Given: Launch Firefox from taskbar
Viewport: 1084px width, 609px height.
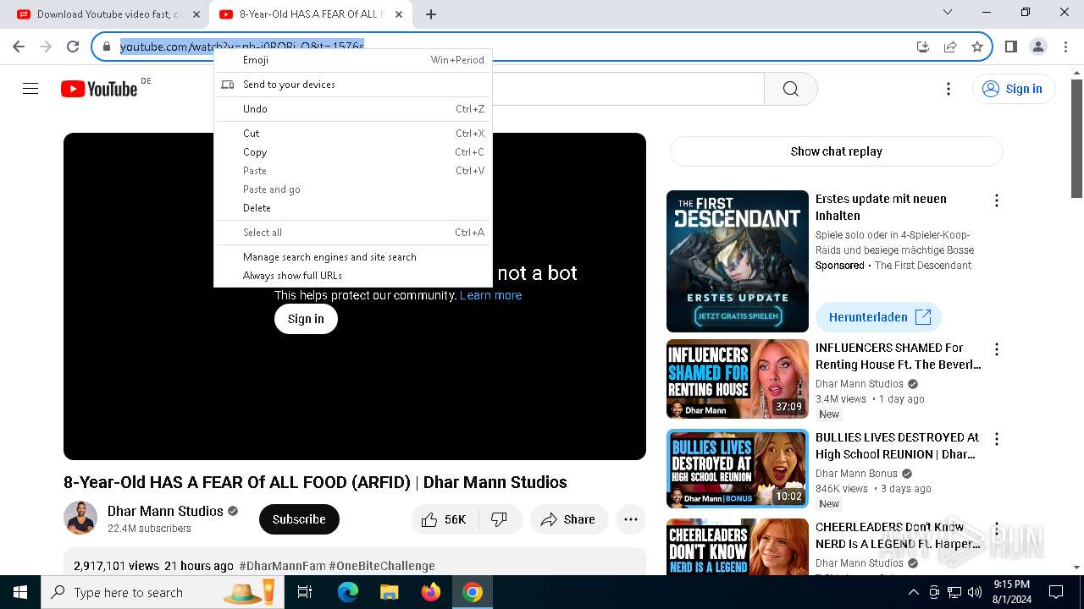Looking at the screenshot, I should point(431,592).
